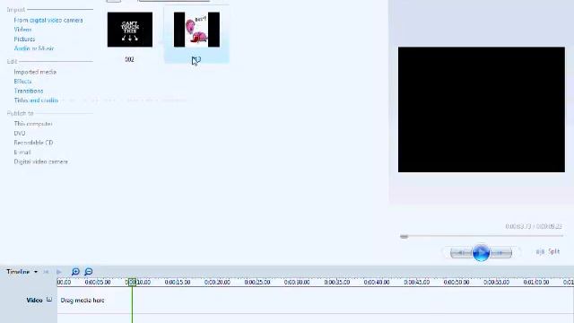Import Videos into the project

[x=22, y=30]
